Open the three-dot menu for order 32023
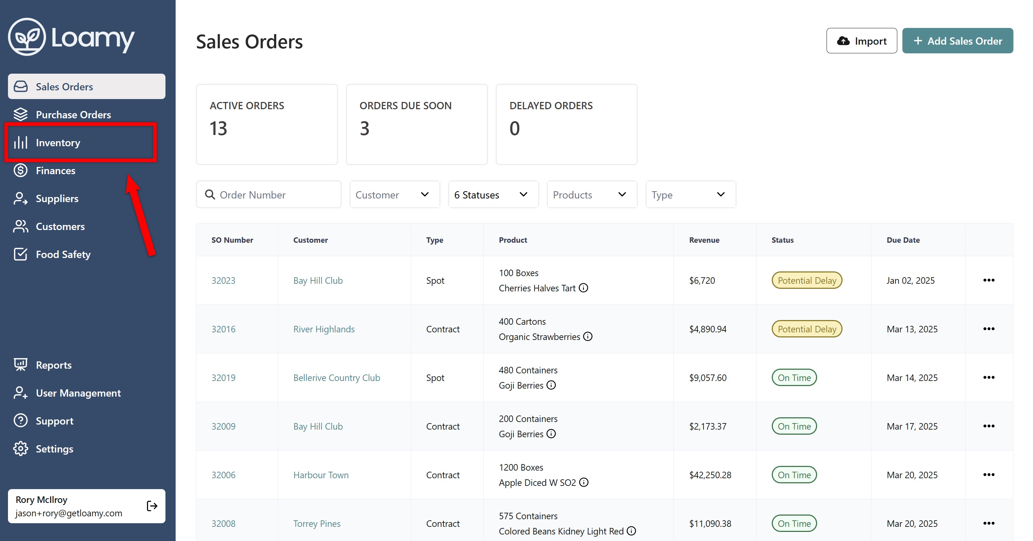1033x541 pixels. [x=988, y=280]
